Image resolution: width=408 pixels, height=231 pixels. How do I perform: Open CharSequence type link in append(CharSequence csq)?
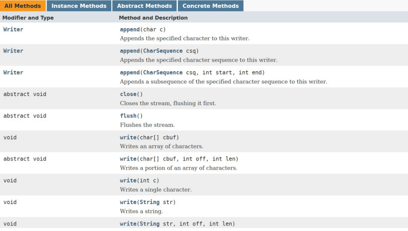[x=163, y=51]
